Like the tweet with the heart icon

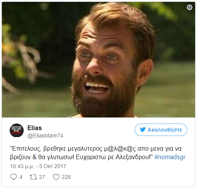coord(56,177)
